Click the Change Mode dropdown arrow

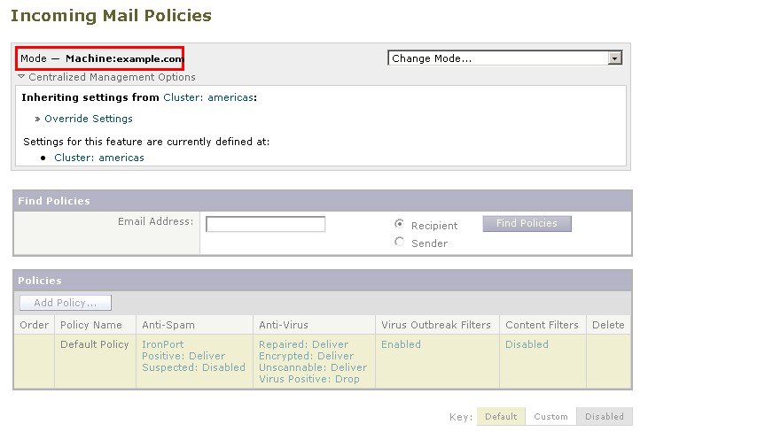(x=614, y=58)
